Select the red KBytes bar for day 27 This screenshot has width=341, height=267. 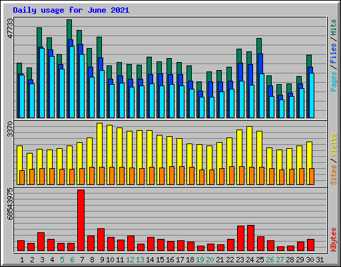tap(280, 249)
